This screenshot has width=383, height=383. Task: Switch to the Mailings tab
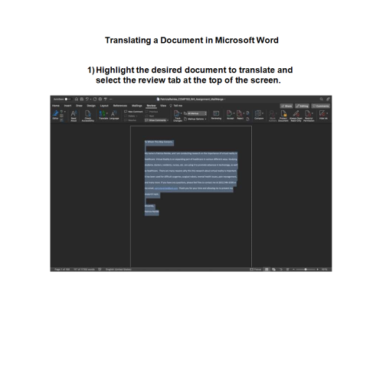136,106
